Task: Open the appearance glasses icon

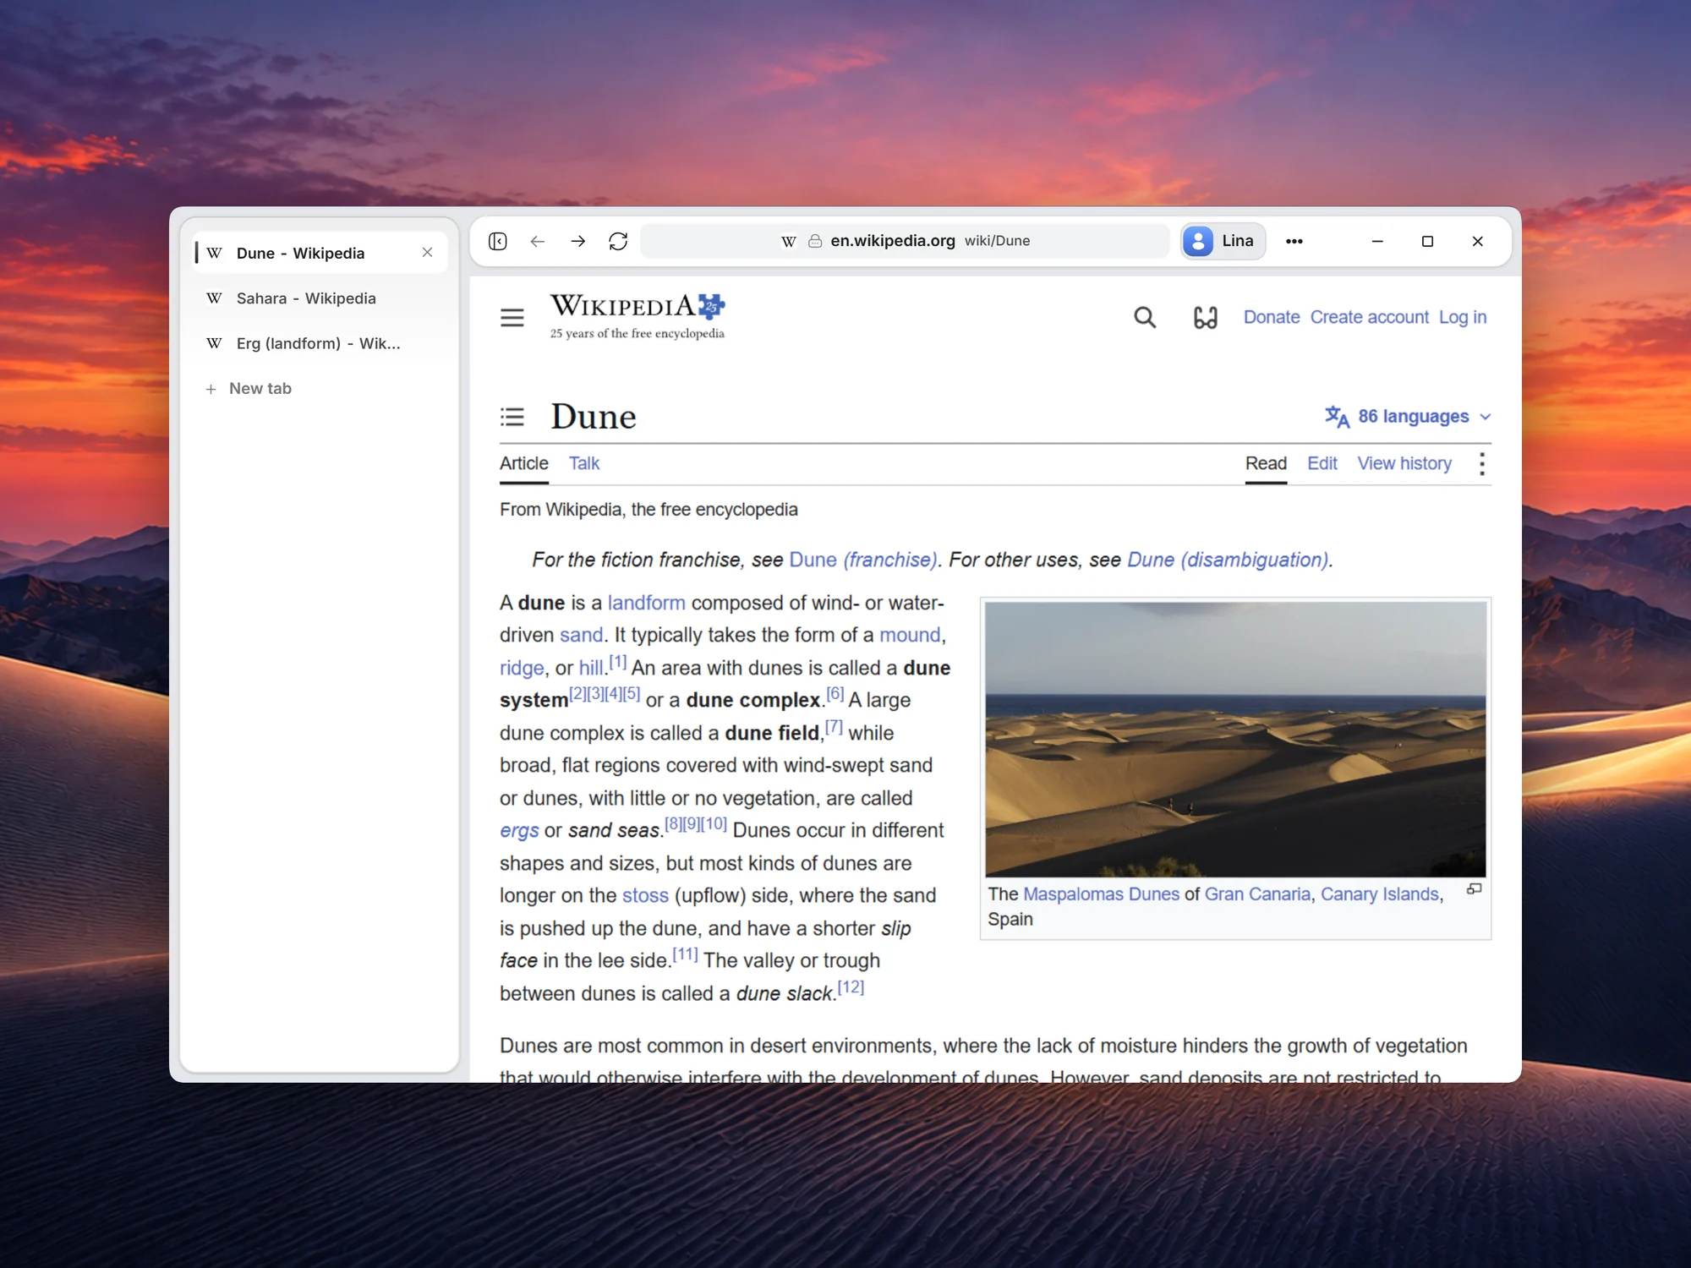Action: [1205, 318]
